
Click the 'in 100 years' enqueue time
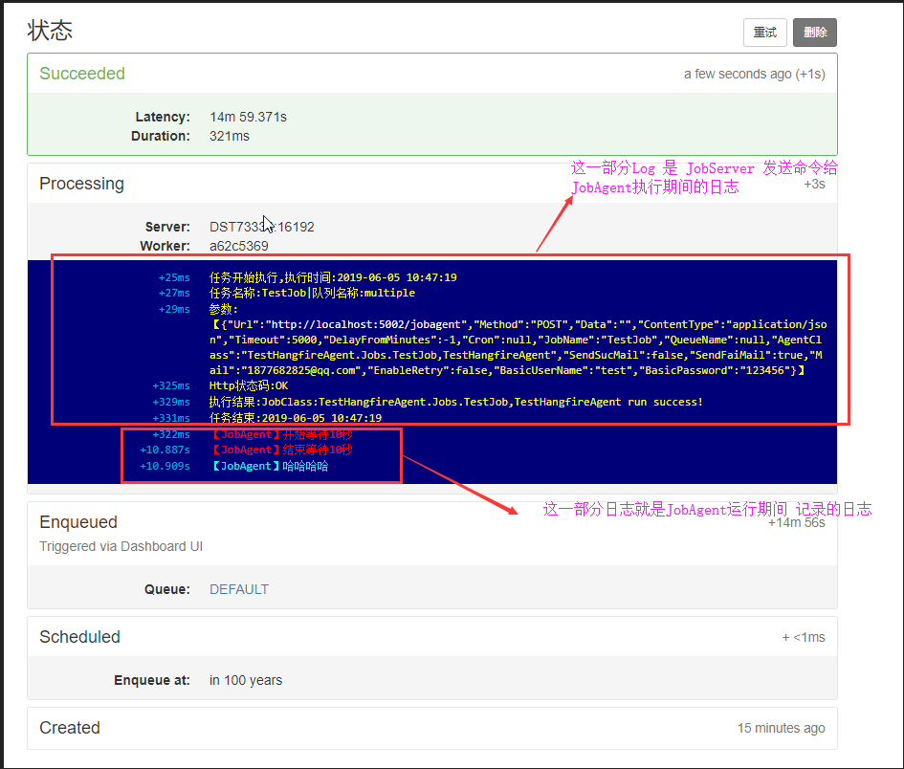click(x=246, y=680)
